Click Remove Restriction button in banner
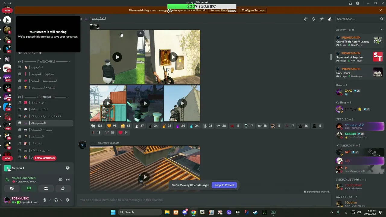Screen dimensions: 386x217 [x=223, y=10]
